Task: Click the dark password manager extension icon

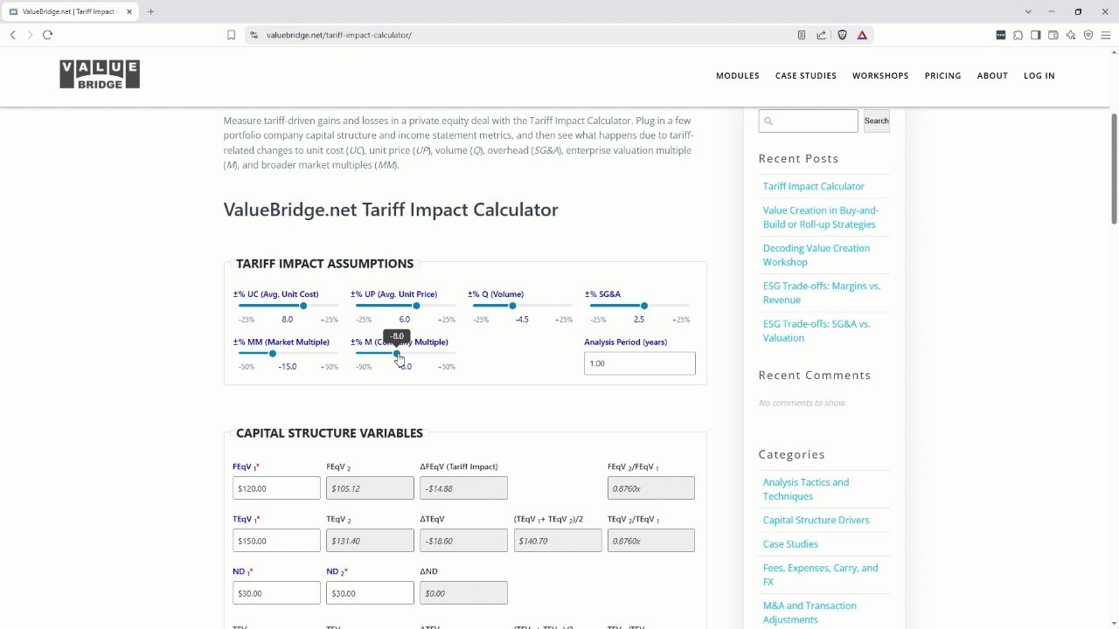Action: (1001, 35)
